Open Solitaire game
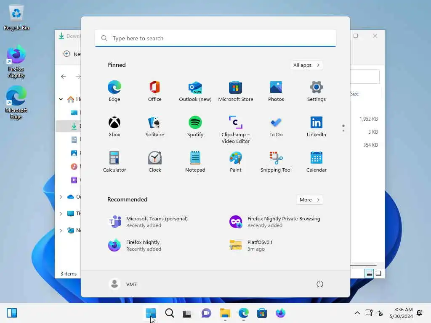This screenshot has height=323, width=431. (155, 127)
